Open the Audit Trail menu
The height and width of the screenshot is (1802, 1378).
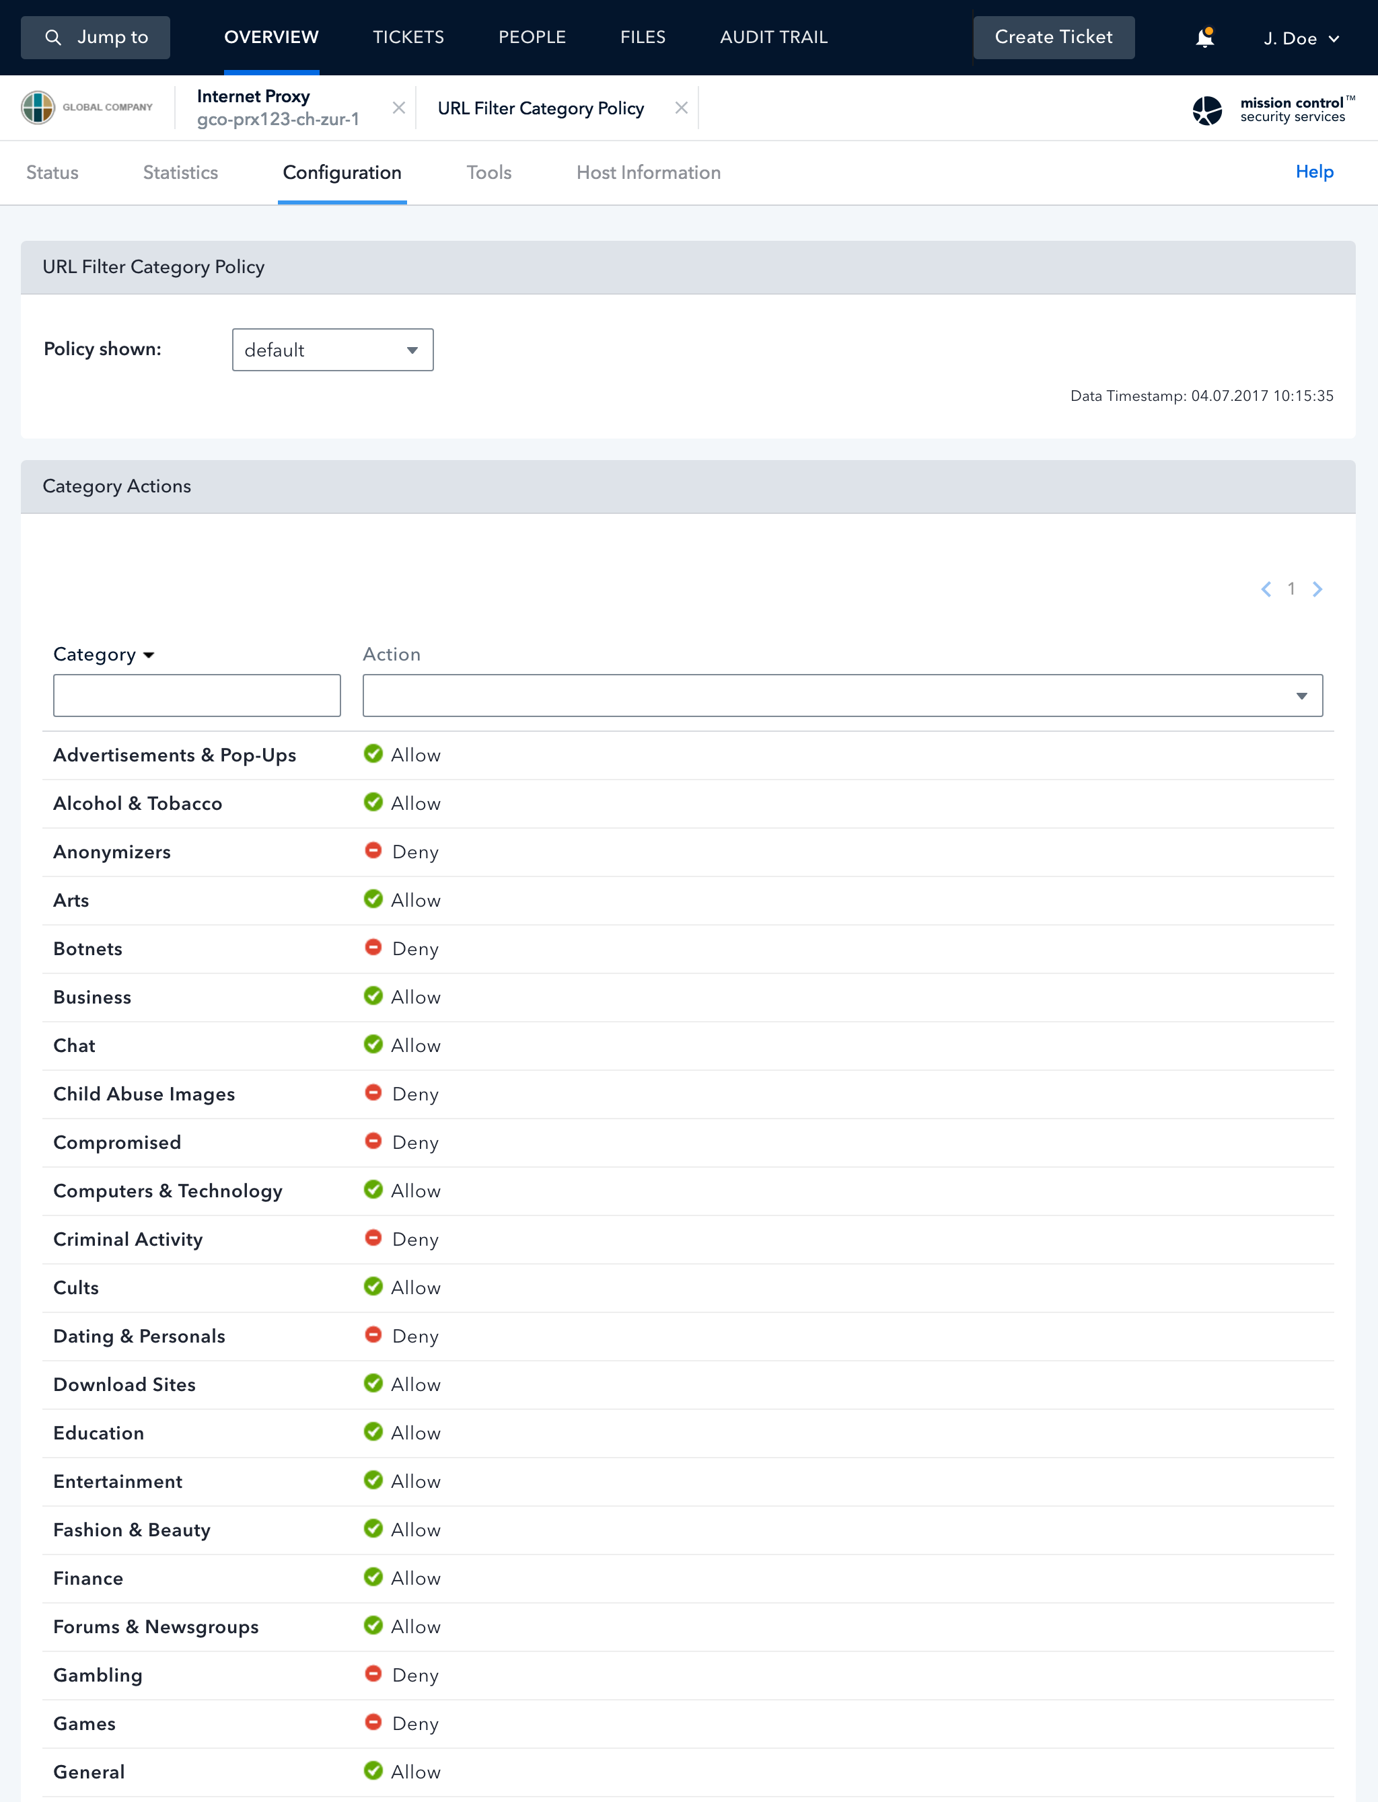tap(774, 38)
